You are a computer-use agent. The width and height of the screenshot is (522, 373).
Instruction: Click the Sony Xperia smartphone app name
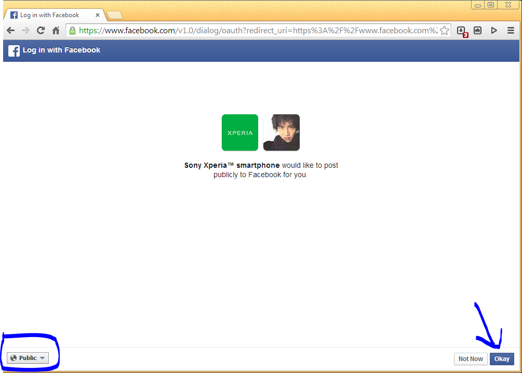(232, 166)
